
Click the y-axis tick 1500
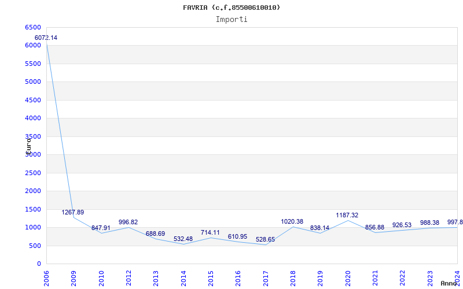pos(33,209)
